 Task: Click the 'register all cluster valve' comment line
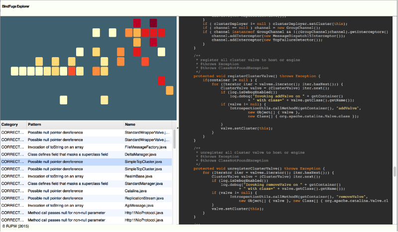tap(248, 60)
